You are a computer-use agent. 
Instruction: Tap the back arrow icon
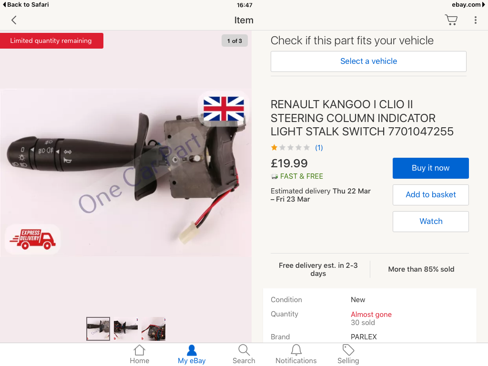point(14,20)
